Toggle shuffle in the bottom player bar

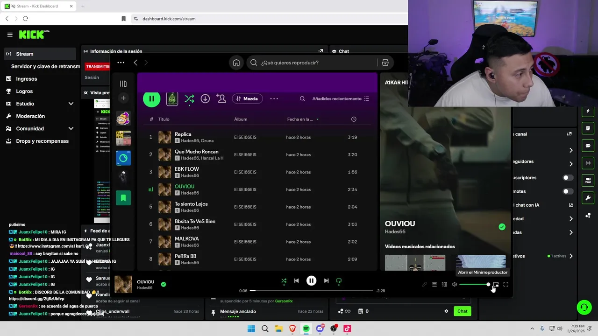pos(284,281)
